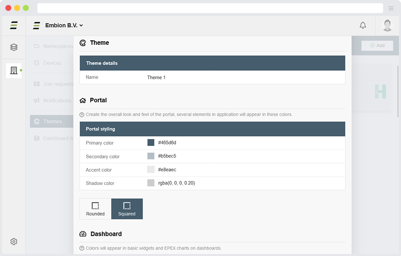Image resolution: width=401 pixels, height=256 pixels.
Task: Select the Squared corner style
Action: click(x=127, y=209)
